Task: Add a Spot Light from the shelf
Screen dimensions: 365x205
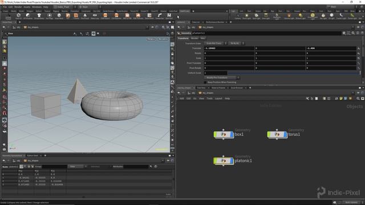Action: coord(256,16)
